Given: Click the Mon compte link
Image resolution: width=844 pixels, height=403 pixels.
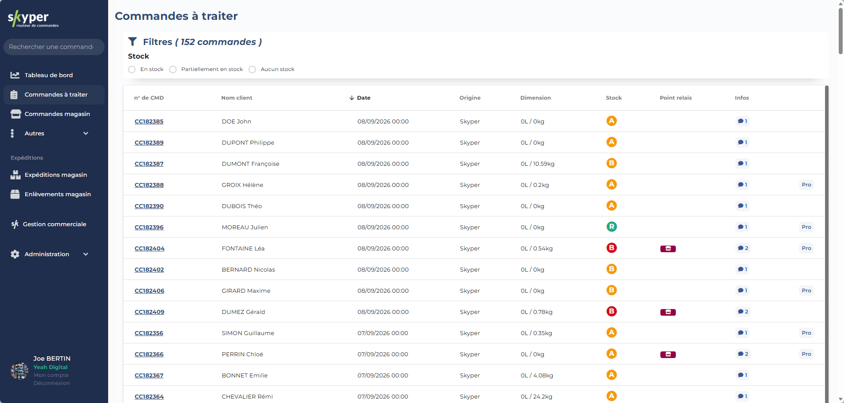Looking at the screenshot, I should click(x=51, y=375).
